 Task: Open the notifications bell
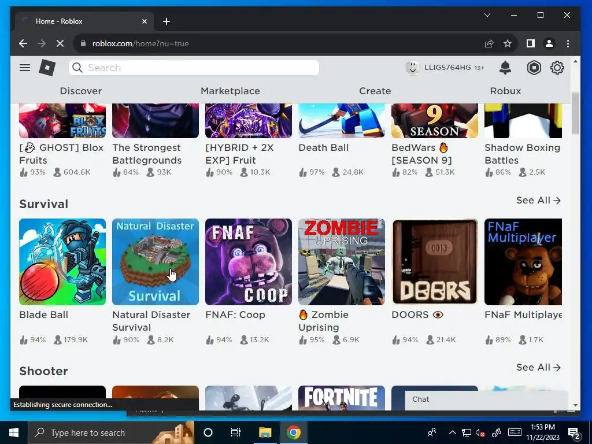tap(505, 68)
